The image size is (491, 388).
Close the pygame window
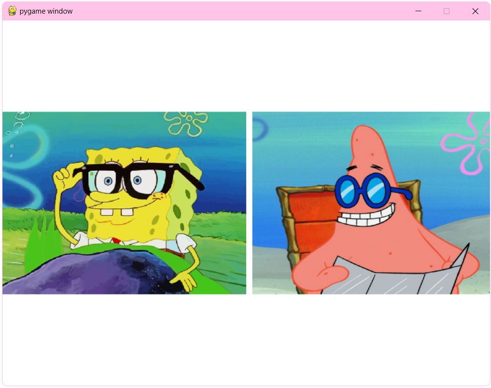475,11
